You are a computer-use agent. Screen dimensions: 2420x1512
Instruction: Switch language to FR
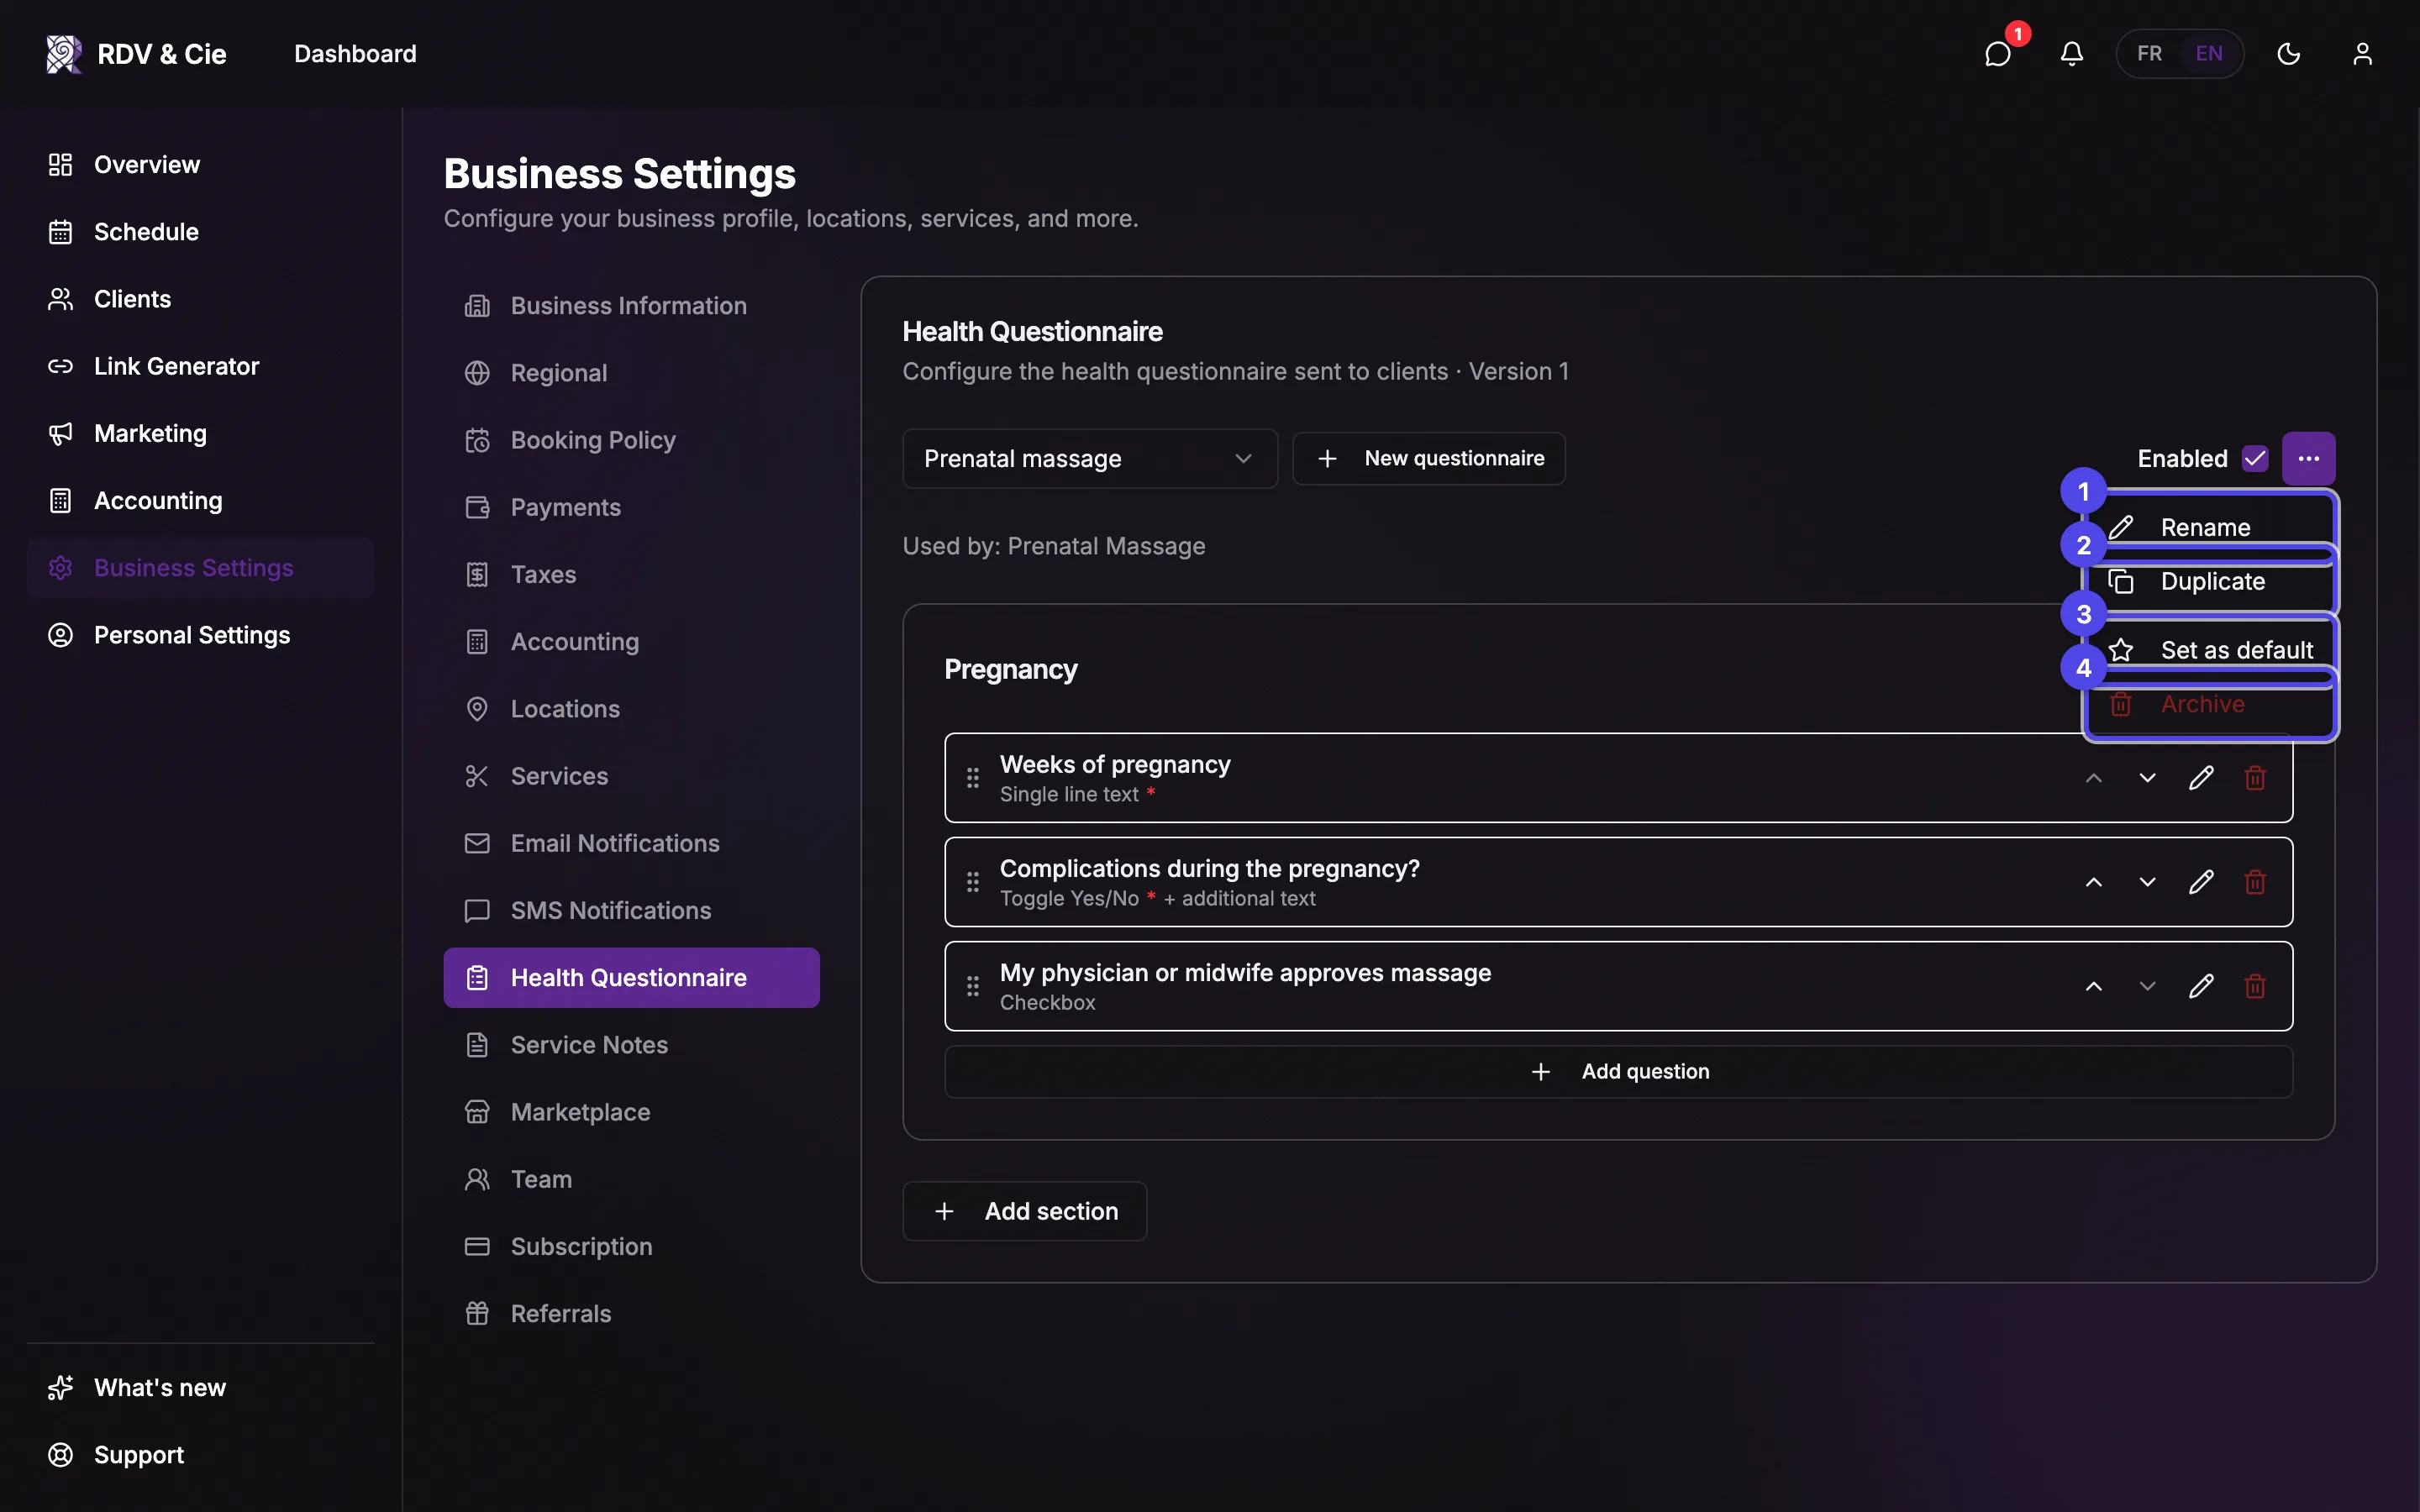2150,54
